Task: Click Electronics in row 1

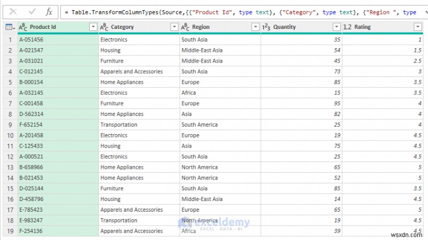Action: coord(114,40)
